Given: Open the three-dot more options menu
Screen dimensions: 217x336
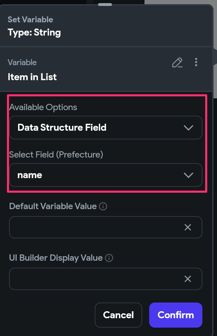Looking at the screenshot, I should [x=196, y=62].
